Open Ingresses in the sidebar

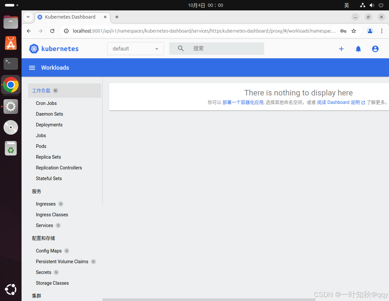point(46,204)
